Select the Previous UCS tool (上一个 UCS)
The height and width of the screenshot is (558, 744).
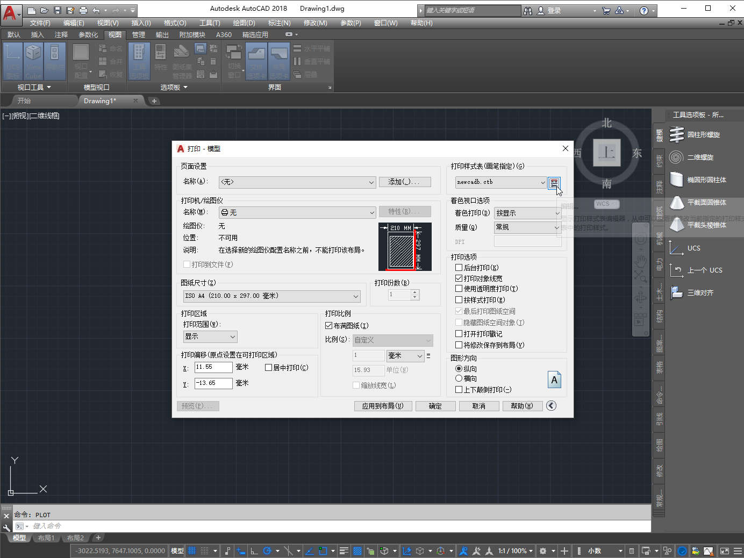697,270
